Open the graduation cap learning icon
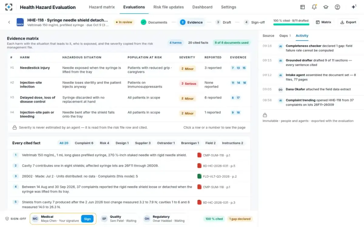 [326, 7]
